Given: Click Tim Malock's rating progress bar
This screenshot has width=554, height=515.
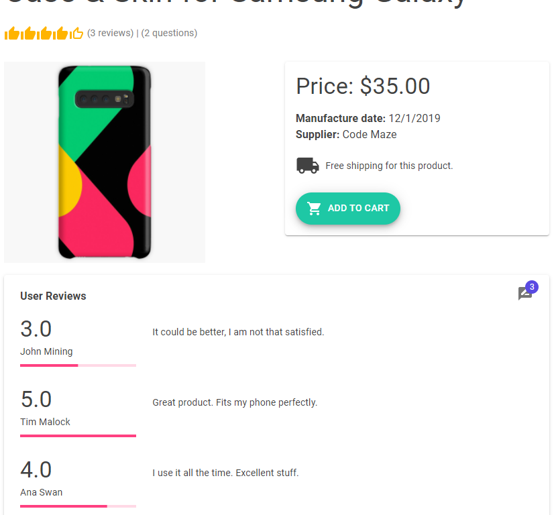Looking at the screenshot, I should pyautogui.click(x=78, y=436).
